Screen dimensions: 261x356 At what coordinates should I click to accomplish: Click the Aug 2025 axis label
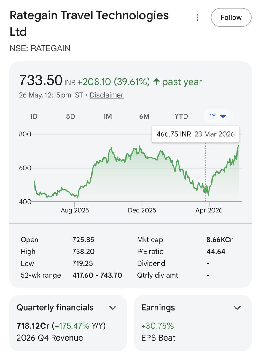click(x=75, y=210)
